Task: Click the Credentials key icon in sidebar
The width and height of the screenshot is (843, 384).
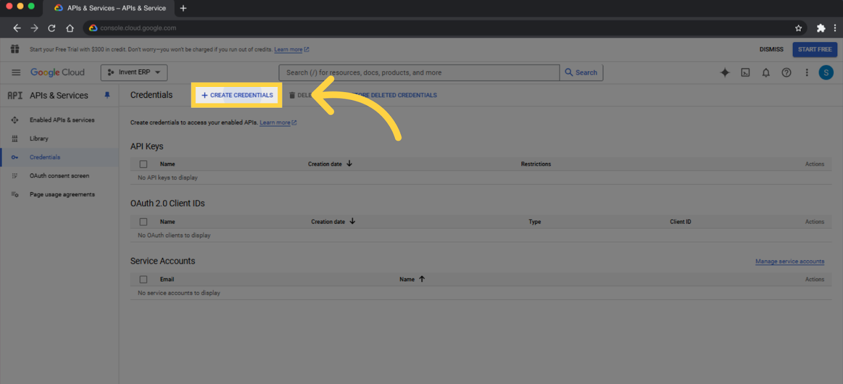Action: (x=15, y=157)
